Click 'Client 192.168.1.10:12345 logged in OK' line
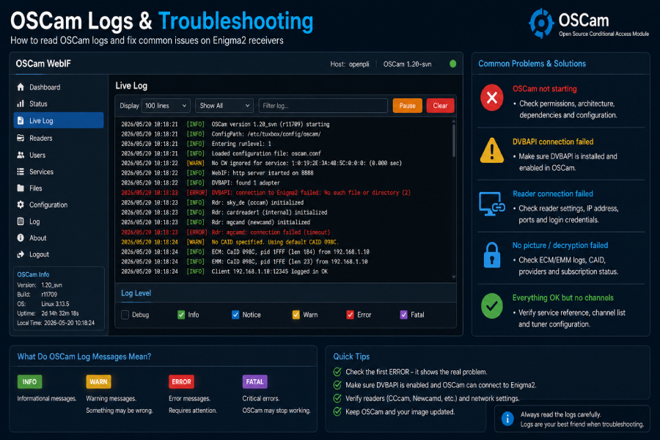Viewport: 660px width, 440px height. (x=224, y=271)
